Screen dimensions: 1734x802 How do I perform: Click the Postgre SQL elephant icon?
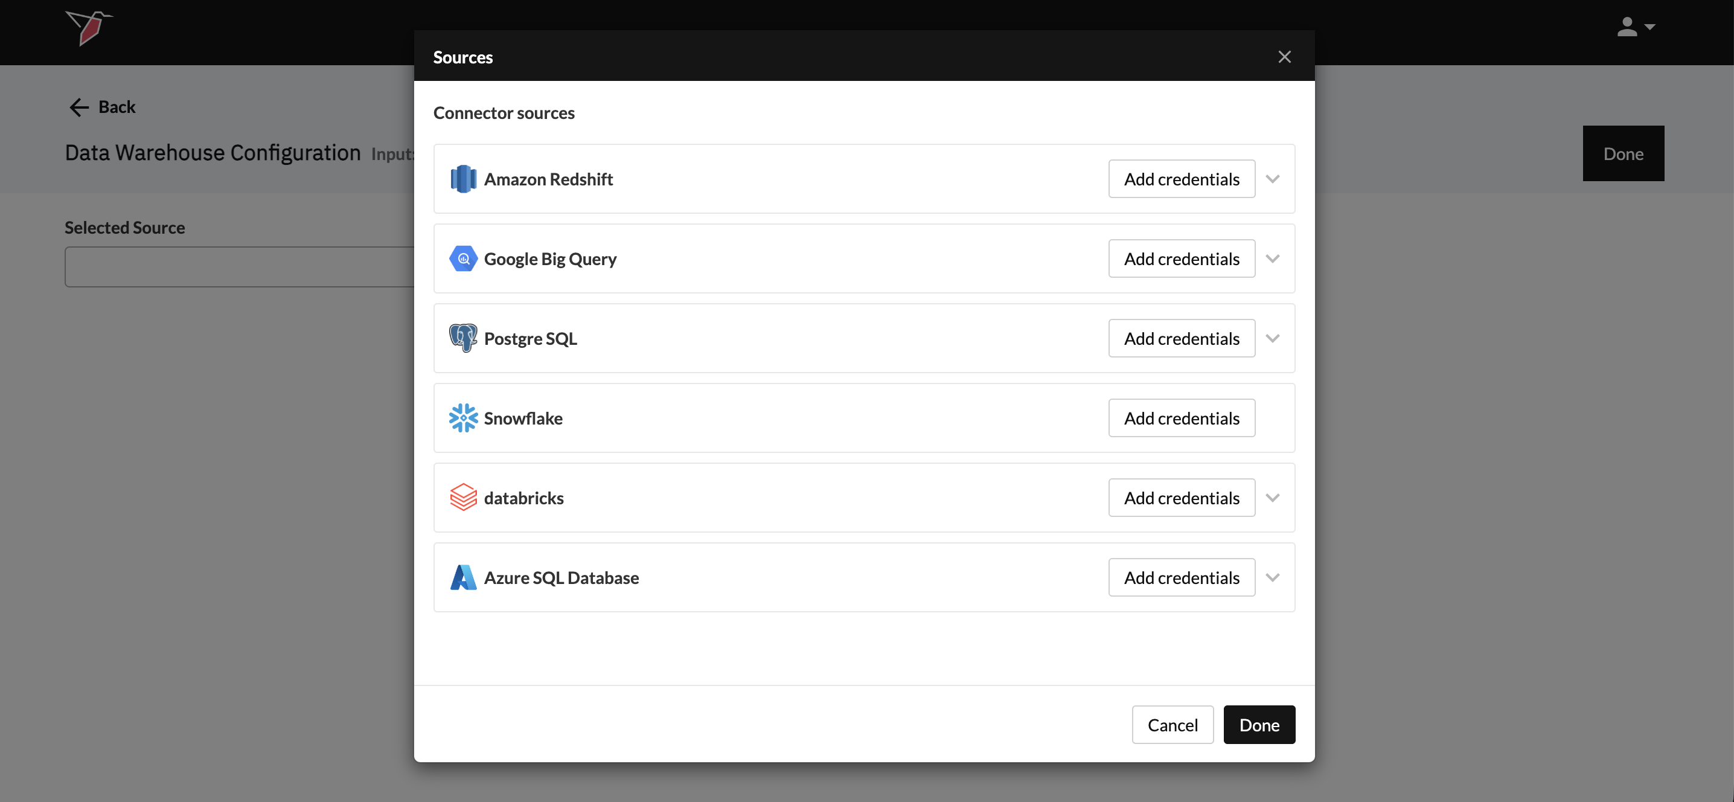click(463, 338)
